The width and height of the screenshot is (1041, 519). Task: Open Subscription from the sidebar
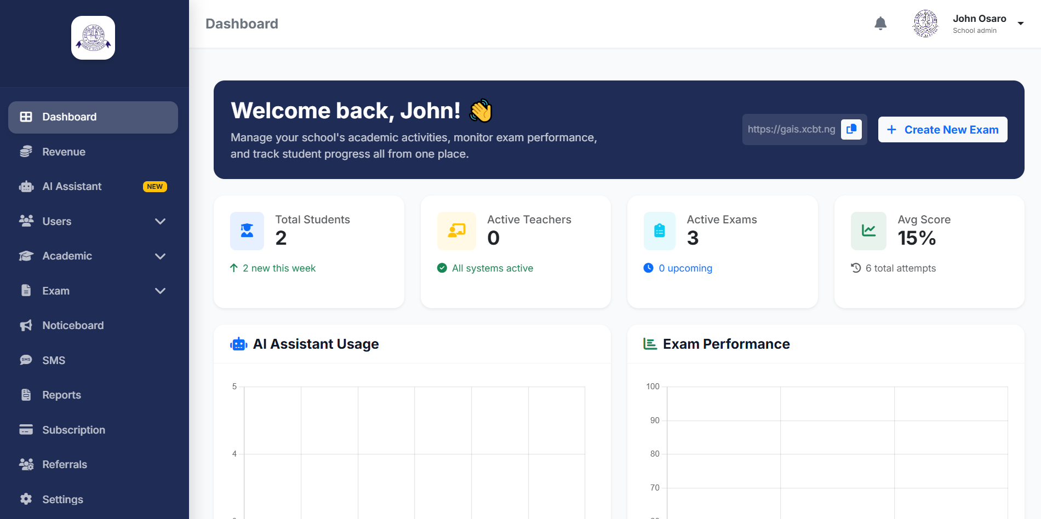point(93,430)
